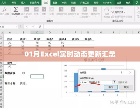This screenshot has width=140, height=108.
Task: Close the Axis Labels dialog
Action: pos(130,72)
